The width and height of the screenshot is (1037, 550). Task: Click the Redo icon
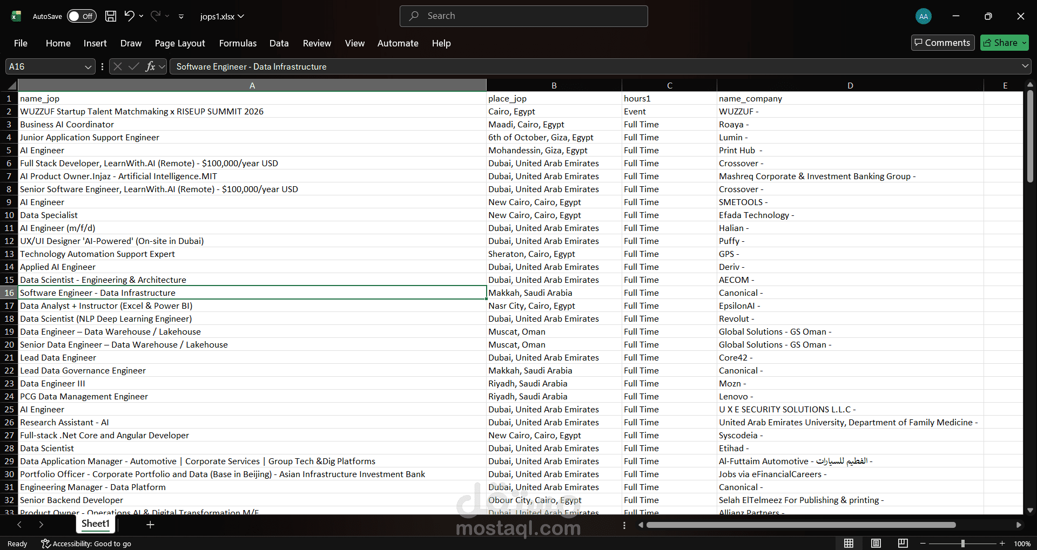[x=156, y=16]
